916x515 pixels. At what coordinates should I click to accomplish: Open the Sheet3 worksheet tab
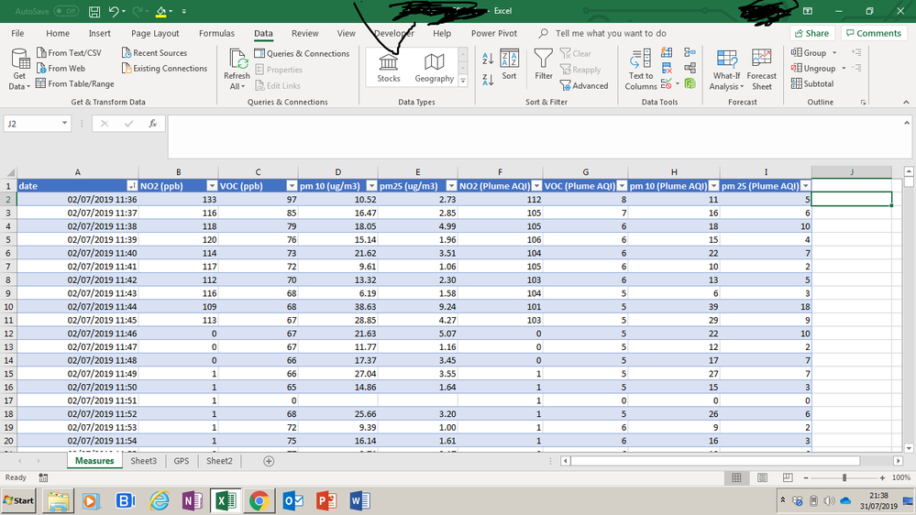tap(143, 461)
